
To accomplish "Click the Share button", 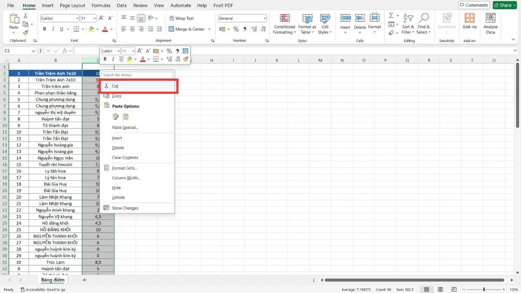I will click(504, 5).
